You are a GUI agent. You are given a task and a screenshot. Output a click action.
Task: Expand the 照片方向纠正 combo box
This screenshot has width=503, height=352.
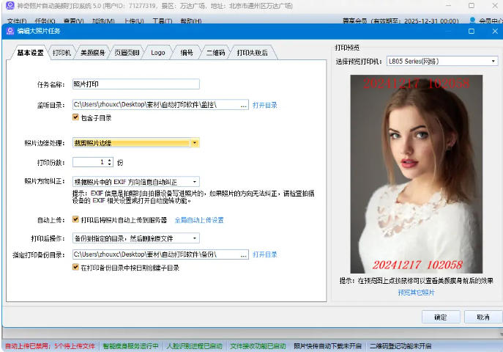(x=195, y=181)
